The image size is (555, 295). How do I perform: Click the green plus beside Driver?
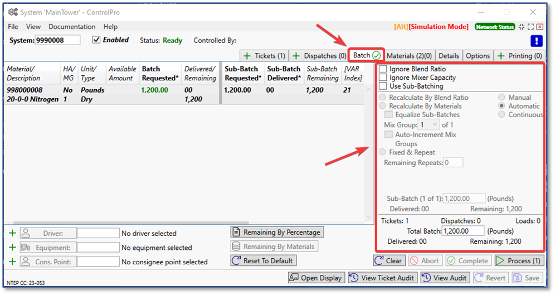pyautogui.click(x=12, y=233)
